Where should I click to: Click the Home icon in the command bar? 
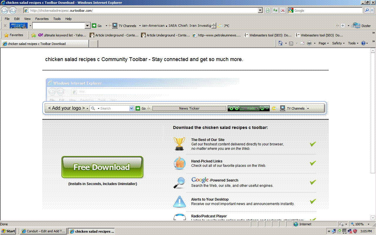(281, 43)
